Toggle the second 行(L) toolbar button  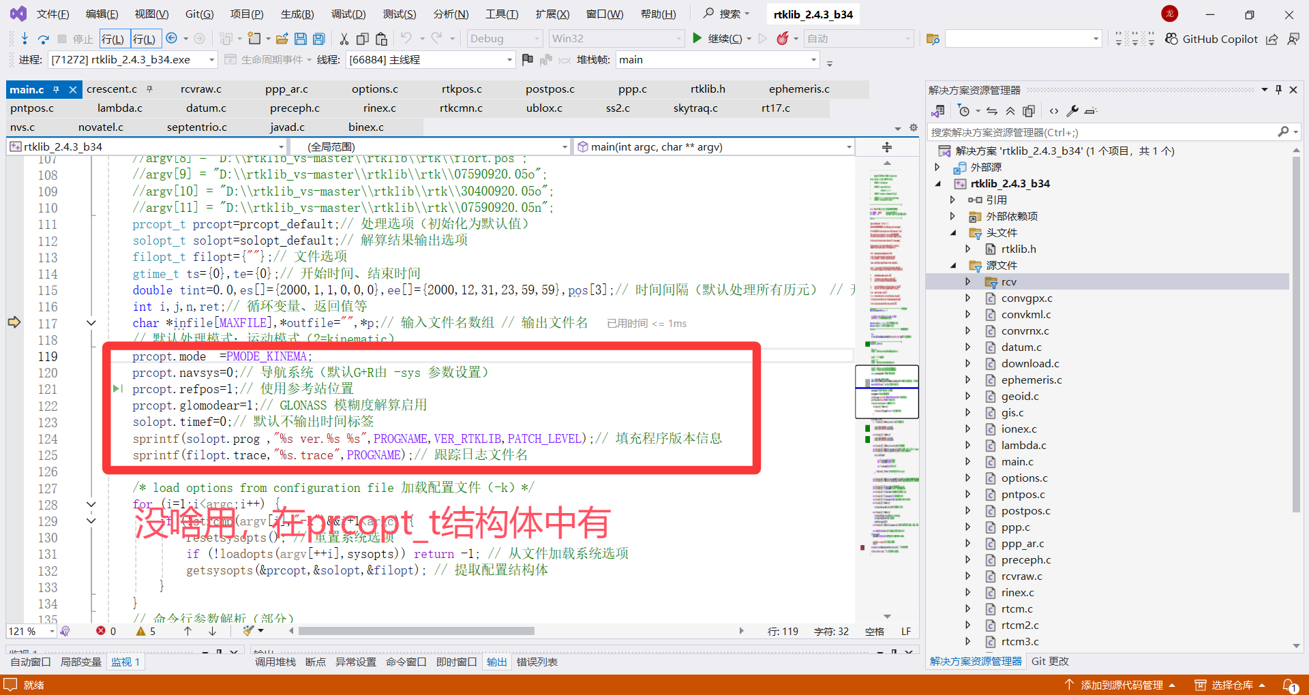pyautogui.click(x=145, y=39)
